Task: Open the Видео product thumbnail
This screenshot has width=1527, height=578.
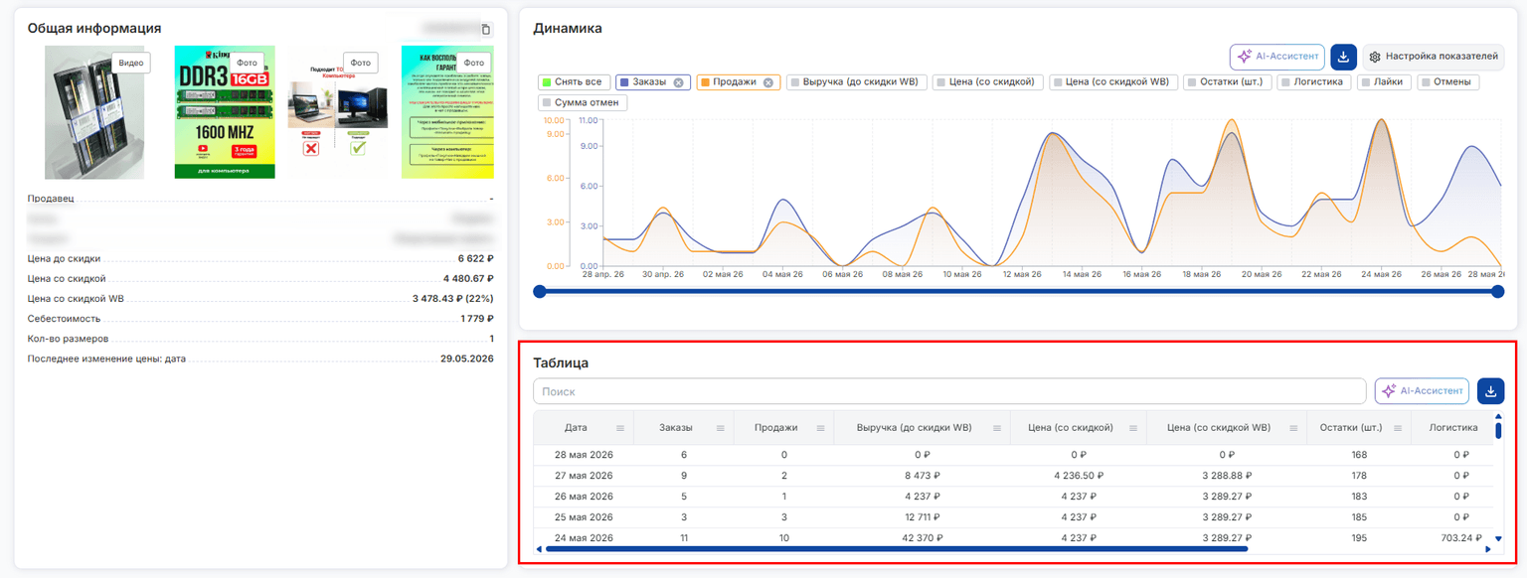Action: tap(94, 112)
